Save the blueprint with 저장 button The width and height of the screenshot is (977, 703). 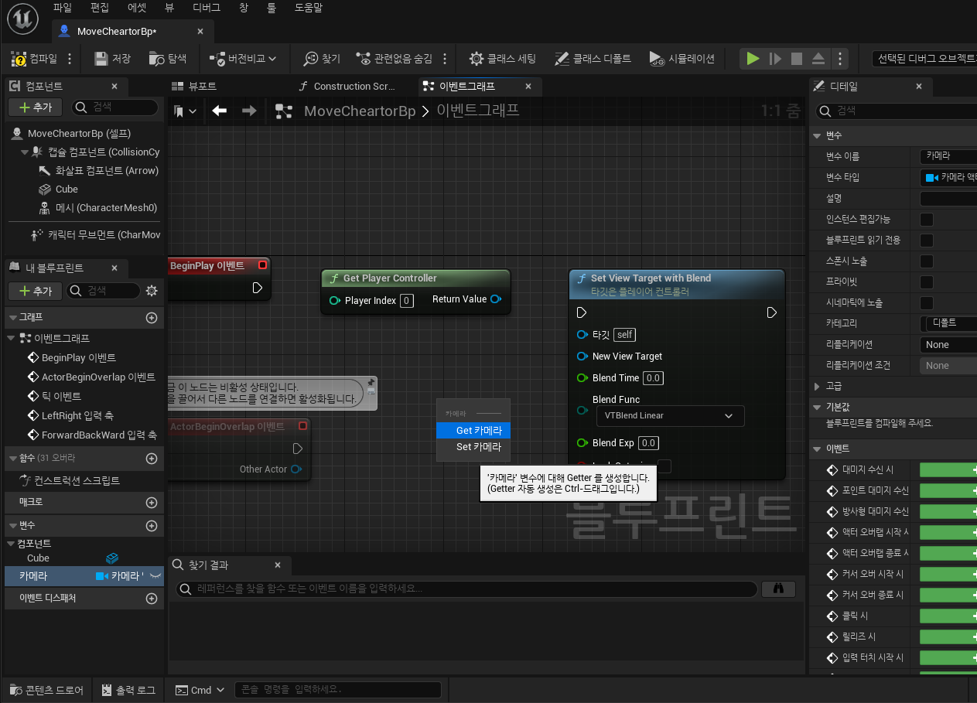pos(112,59)
